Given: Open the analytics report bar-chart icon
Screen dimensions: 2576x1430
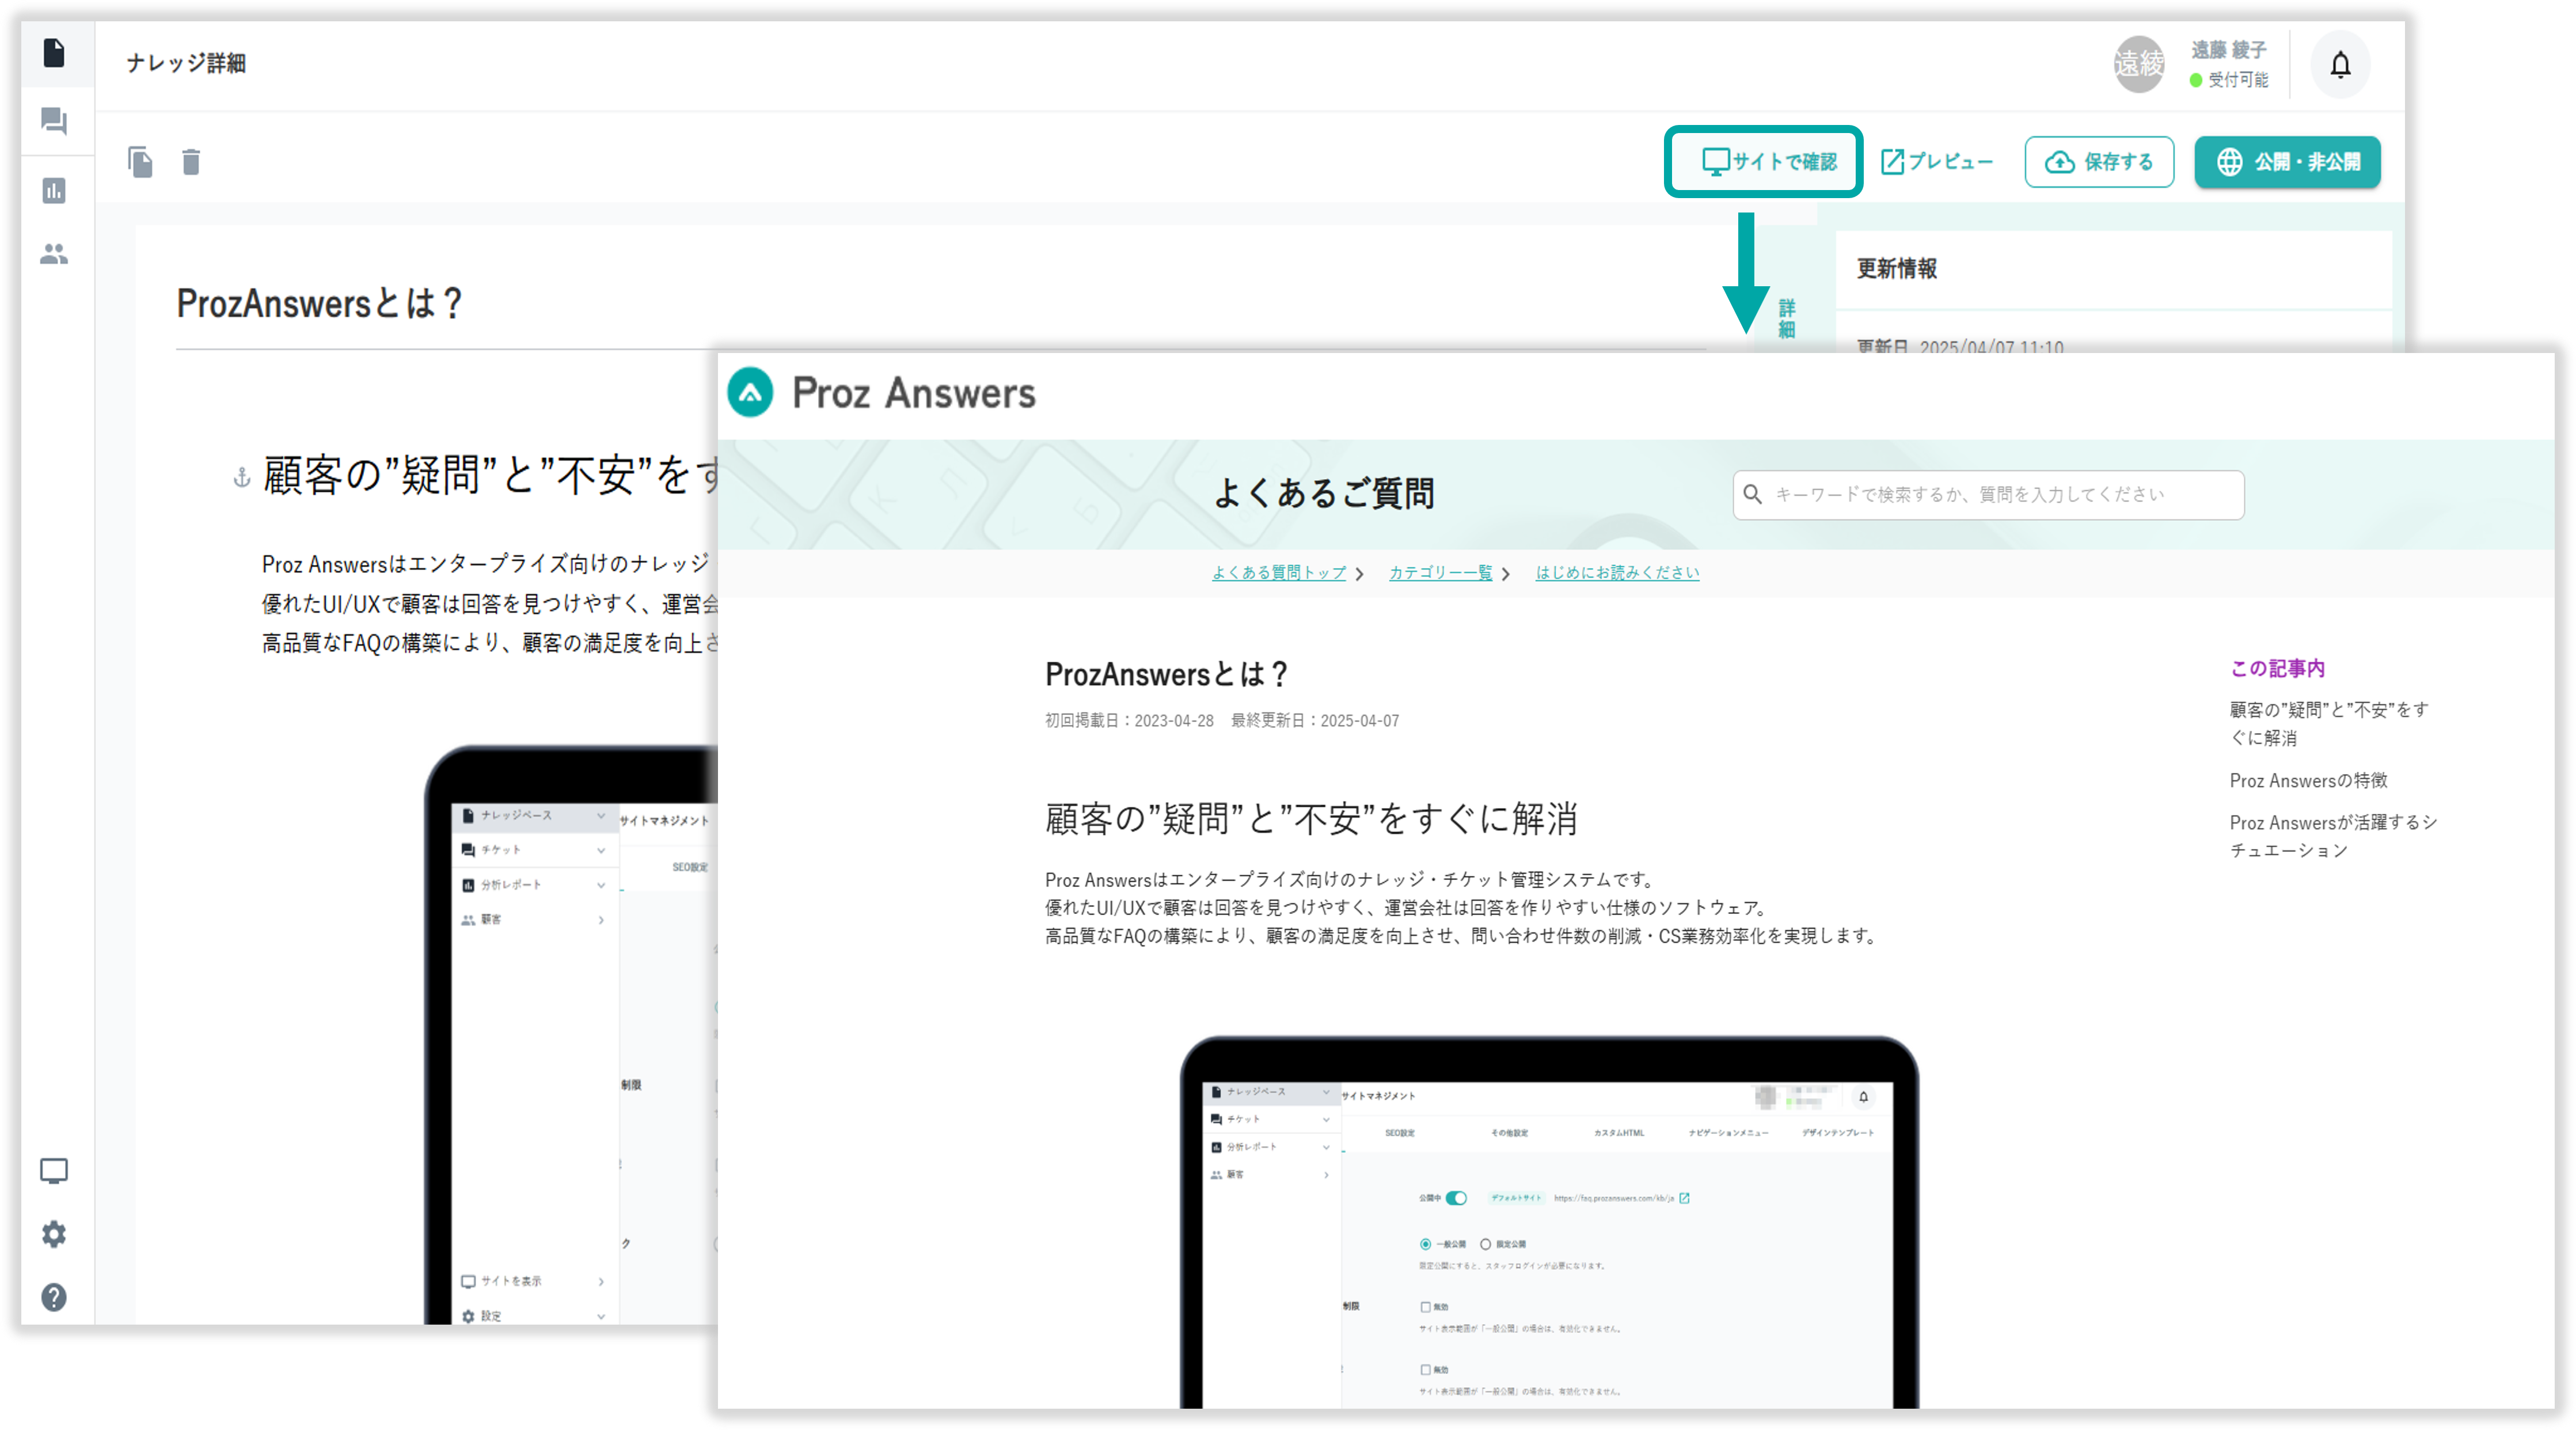Looking at the screenshot, I should pyautogui.click(x=54, y=190).
